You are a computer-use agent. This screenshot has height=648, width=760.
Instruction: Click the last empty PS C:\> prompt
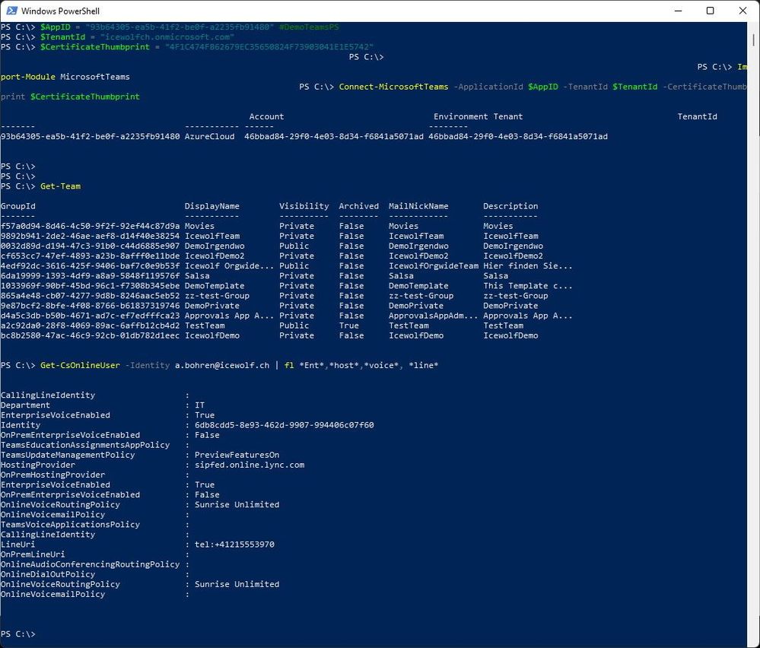18,634
